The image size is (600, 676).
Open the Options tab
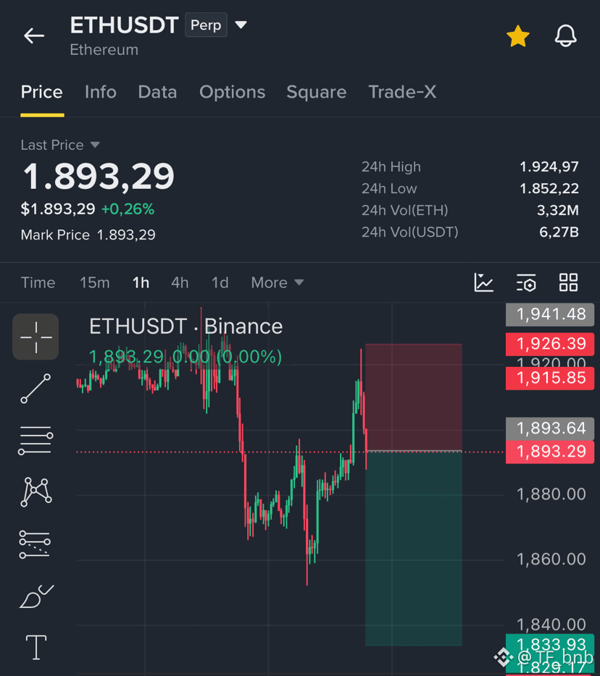[232, 92]
